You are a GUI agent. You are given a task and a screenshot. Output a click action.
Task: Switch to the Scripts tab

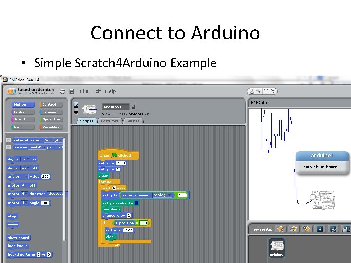[87, 121]
